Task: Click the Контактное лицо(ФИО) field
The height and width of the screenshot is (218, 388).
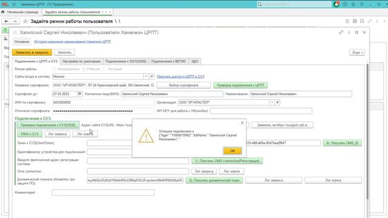Action: point(172,94)
